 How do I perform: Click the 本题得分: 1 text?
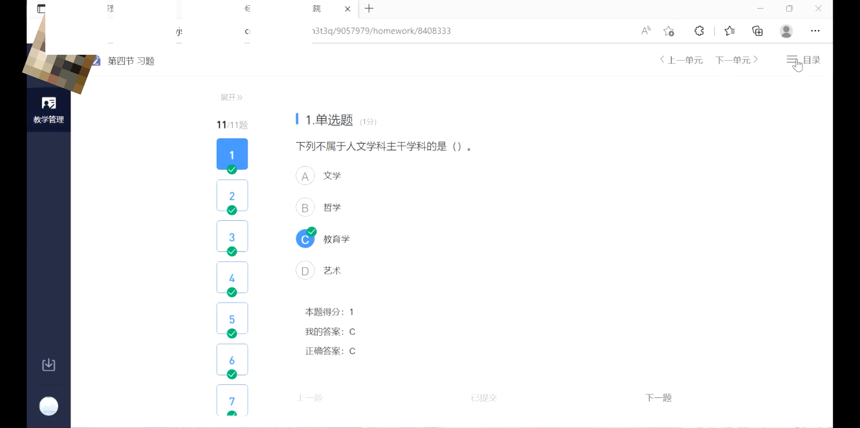click(x=329, y=312)
